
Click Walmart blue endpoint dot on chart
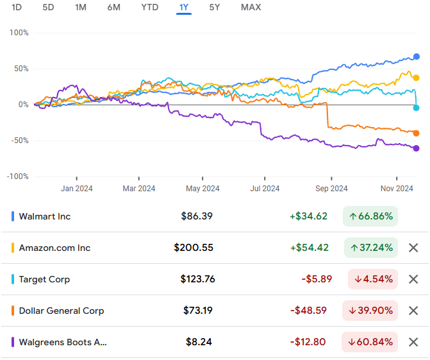coord(417,56)
